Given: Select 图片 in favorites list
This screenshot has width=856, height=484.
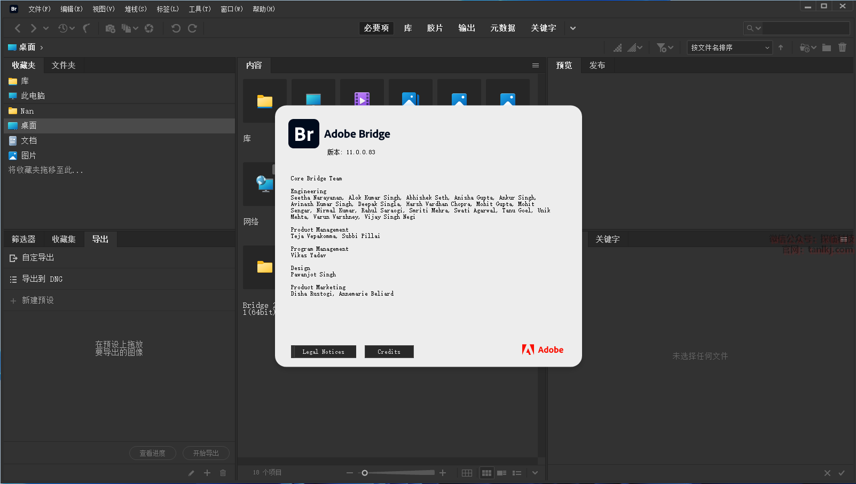Looking at the screenshot, I should tap(29, 155).
